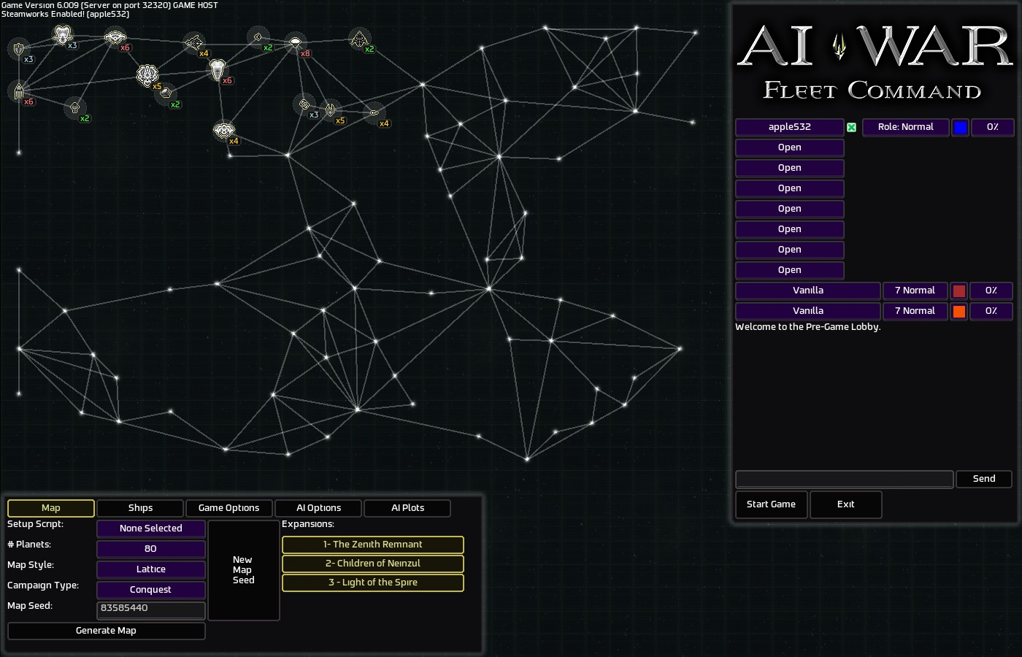
Task: Select the shield-shaped ship icon marked x3
Action: [19, 50]
